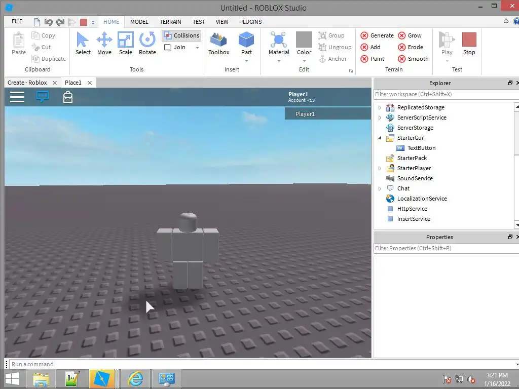This screenshot has height=389, width=519.
Task: Close the Place1 tab
Action: tap(90, 83)
